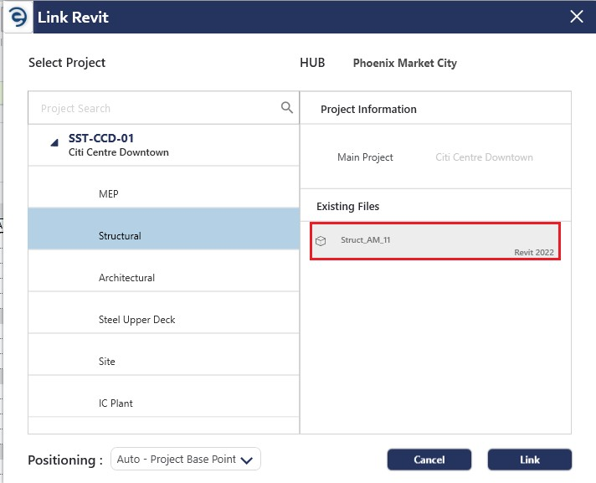Viewport: 596px width, 483px height.
Task: Click the Link button
Action: [529, 460]
